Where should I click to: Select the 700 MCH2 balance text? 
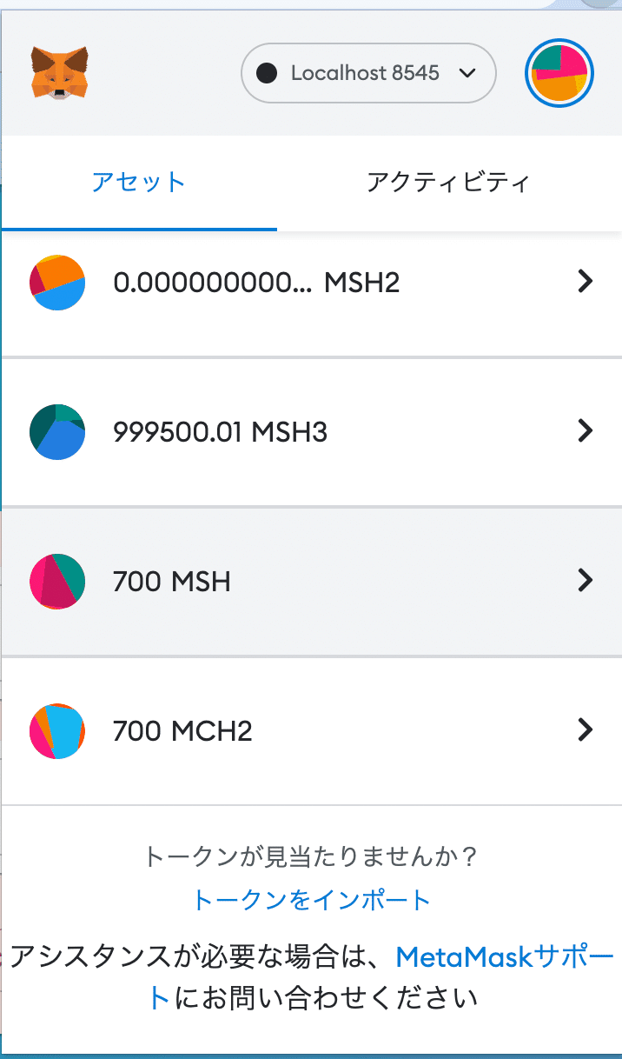[x=182, y=730]
